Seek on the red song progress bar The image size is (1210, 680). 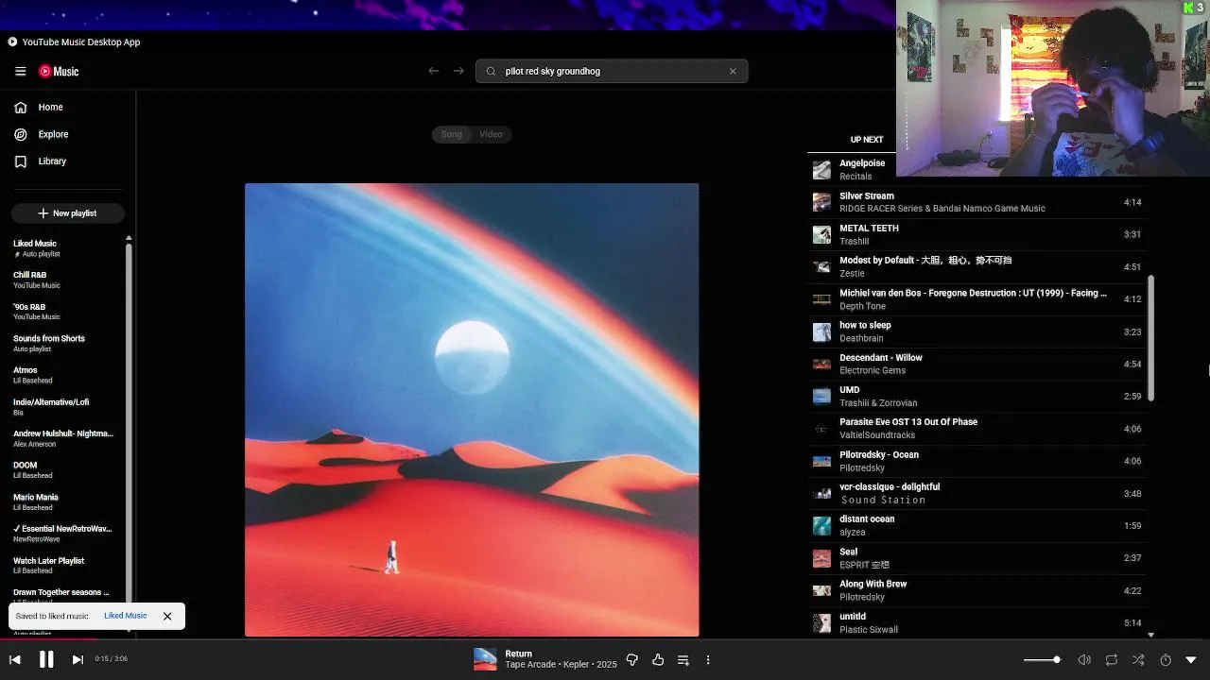tap(605, 639)
